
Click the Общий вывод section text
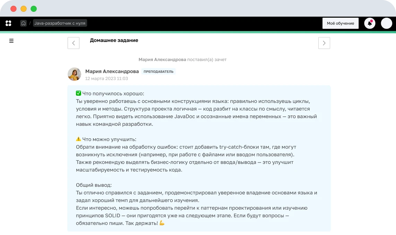click(x=94, y=185)
